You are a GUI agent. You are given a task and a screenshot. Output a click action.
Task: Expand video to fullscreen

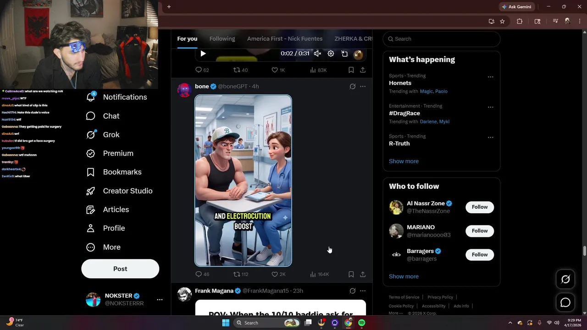(358, 54)
